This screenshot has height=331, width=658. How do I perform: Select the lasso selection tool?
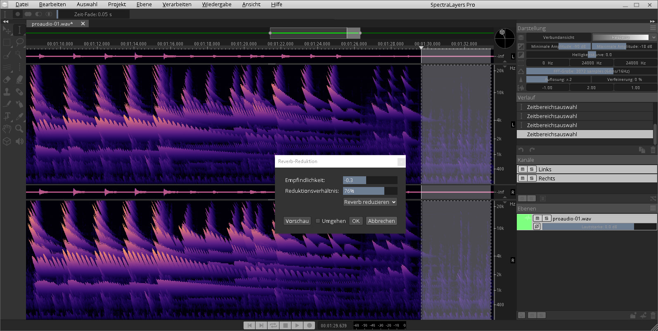19,42
